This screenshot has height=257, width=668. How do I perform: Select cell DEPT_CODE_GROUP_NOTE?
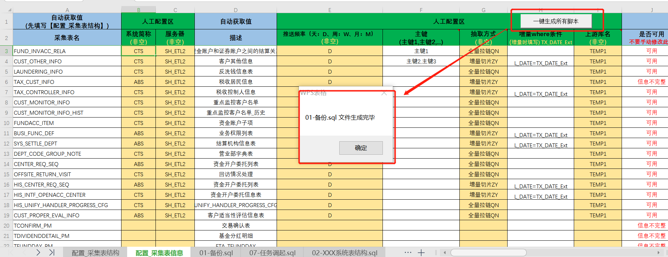67,154
